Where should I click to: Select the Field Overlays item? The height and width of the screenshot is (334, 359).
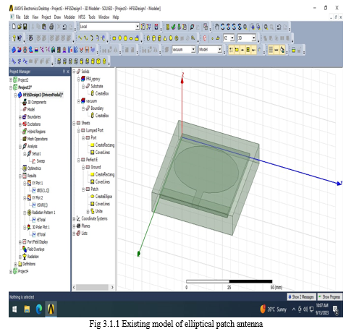point(35,249)
